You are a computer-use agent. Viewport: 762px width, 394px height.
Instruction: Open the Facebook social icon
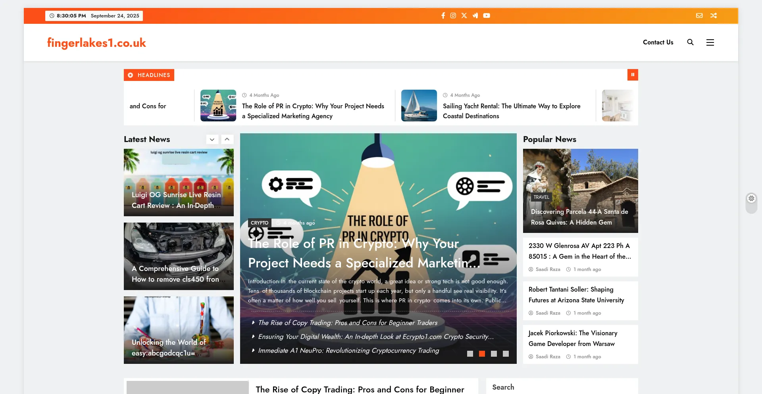(443, 15)
